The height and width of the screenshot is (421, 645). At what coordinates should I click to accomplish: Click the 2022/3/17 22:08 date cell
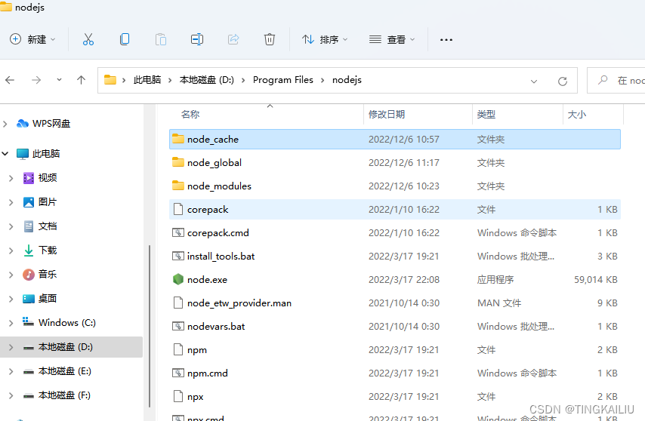coord(404,280)
